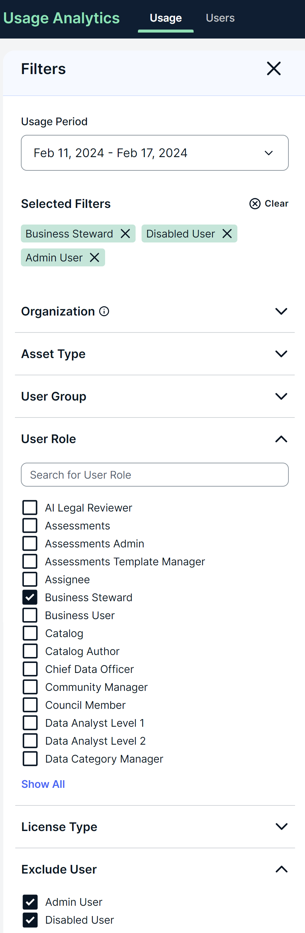Switch to the Usage tab

pyautogui.click(x=165, y=18)
